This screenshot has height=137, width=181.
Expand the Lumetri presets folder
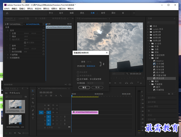pyautogui.click(x=148, y=29)
